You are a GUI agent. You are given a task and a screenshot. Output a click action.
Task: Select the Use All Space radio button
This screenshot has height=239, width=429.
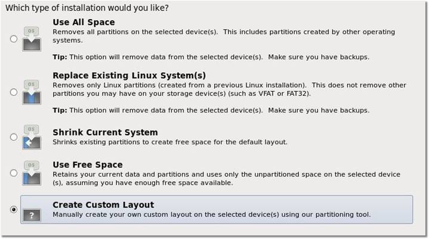[x=14, y=39]
